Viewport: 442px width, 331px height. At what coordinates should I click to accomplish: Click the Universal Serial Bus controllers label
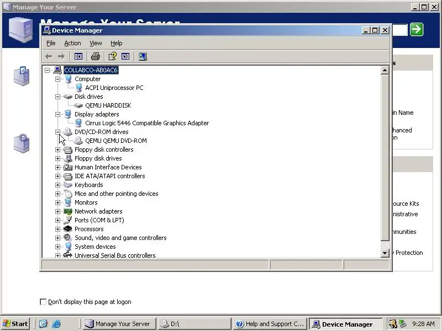click(115, 255)
